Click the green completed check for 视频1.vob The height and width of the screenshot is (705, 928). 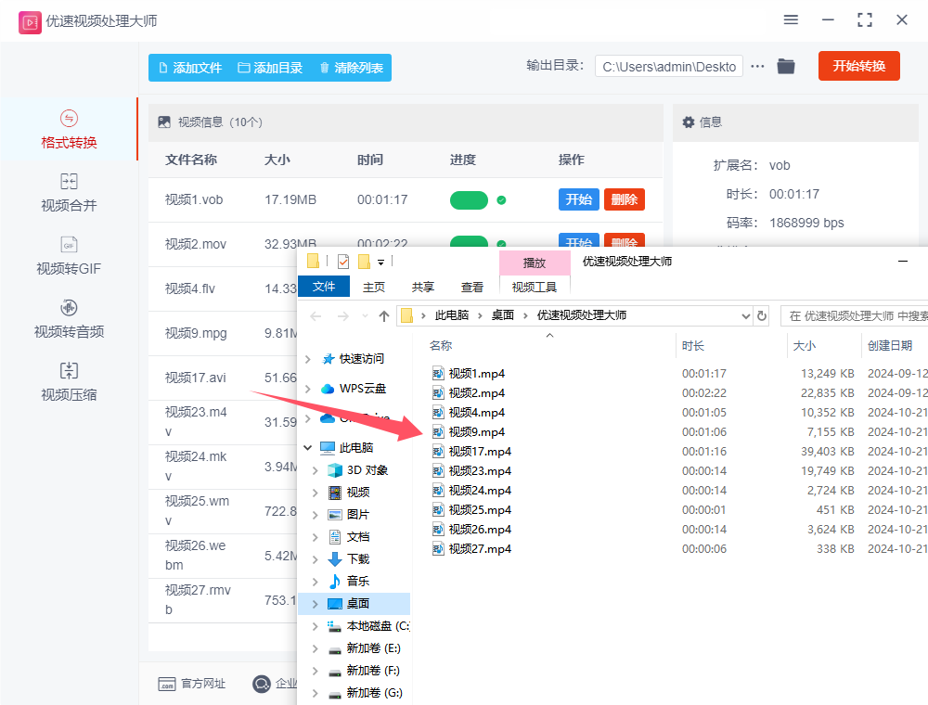[x=501, y=200]
